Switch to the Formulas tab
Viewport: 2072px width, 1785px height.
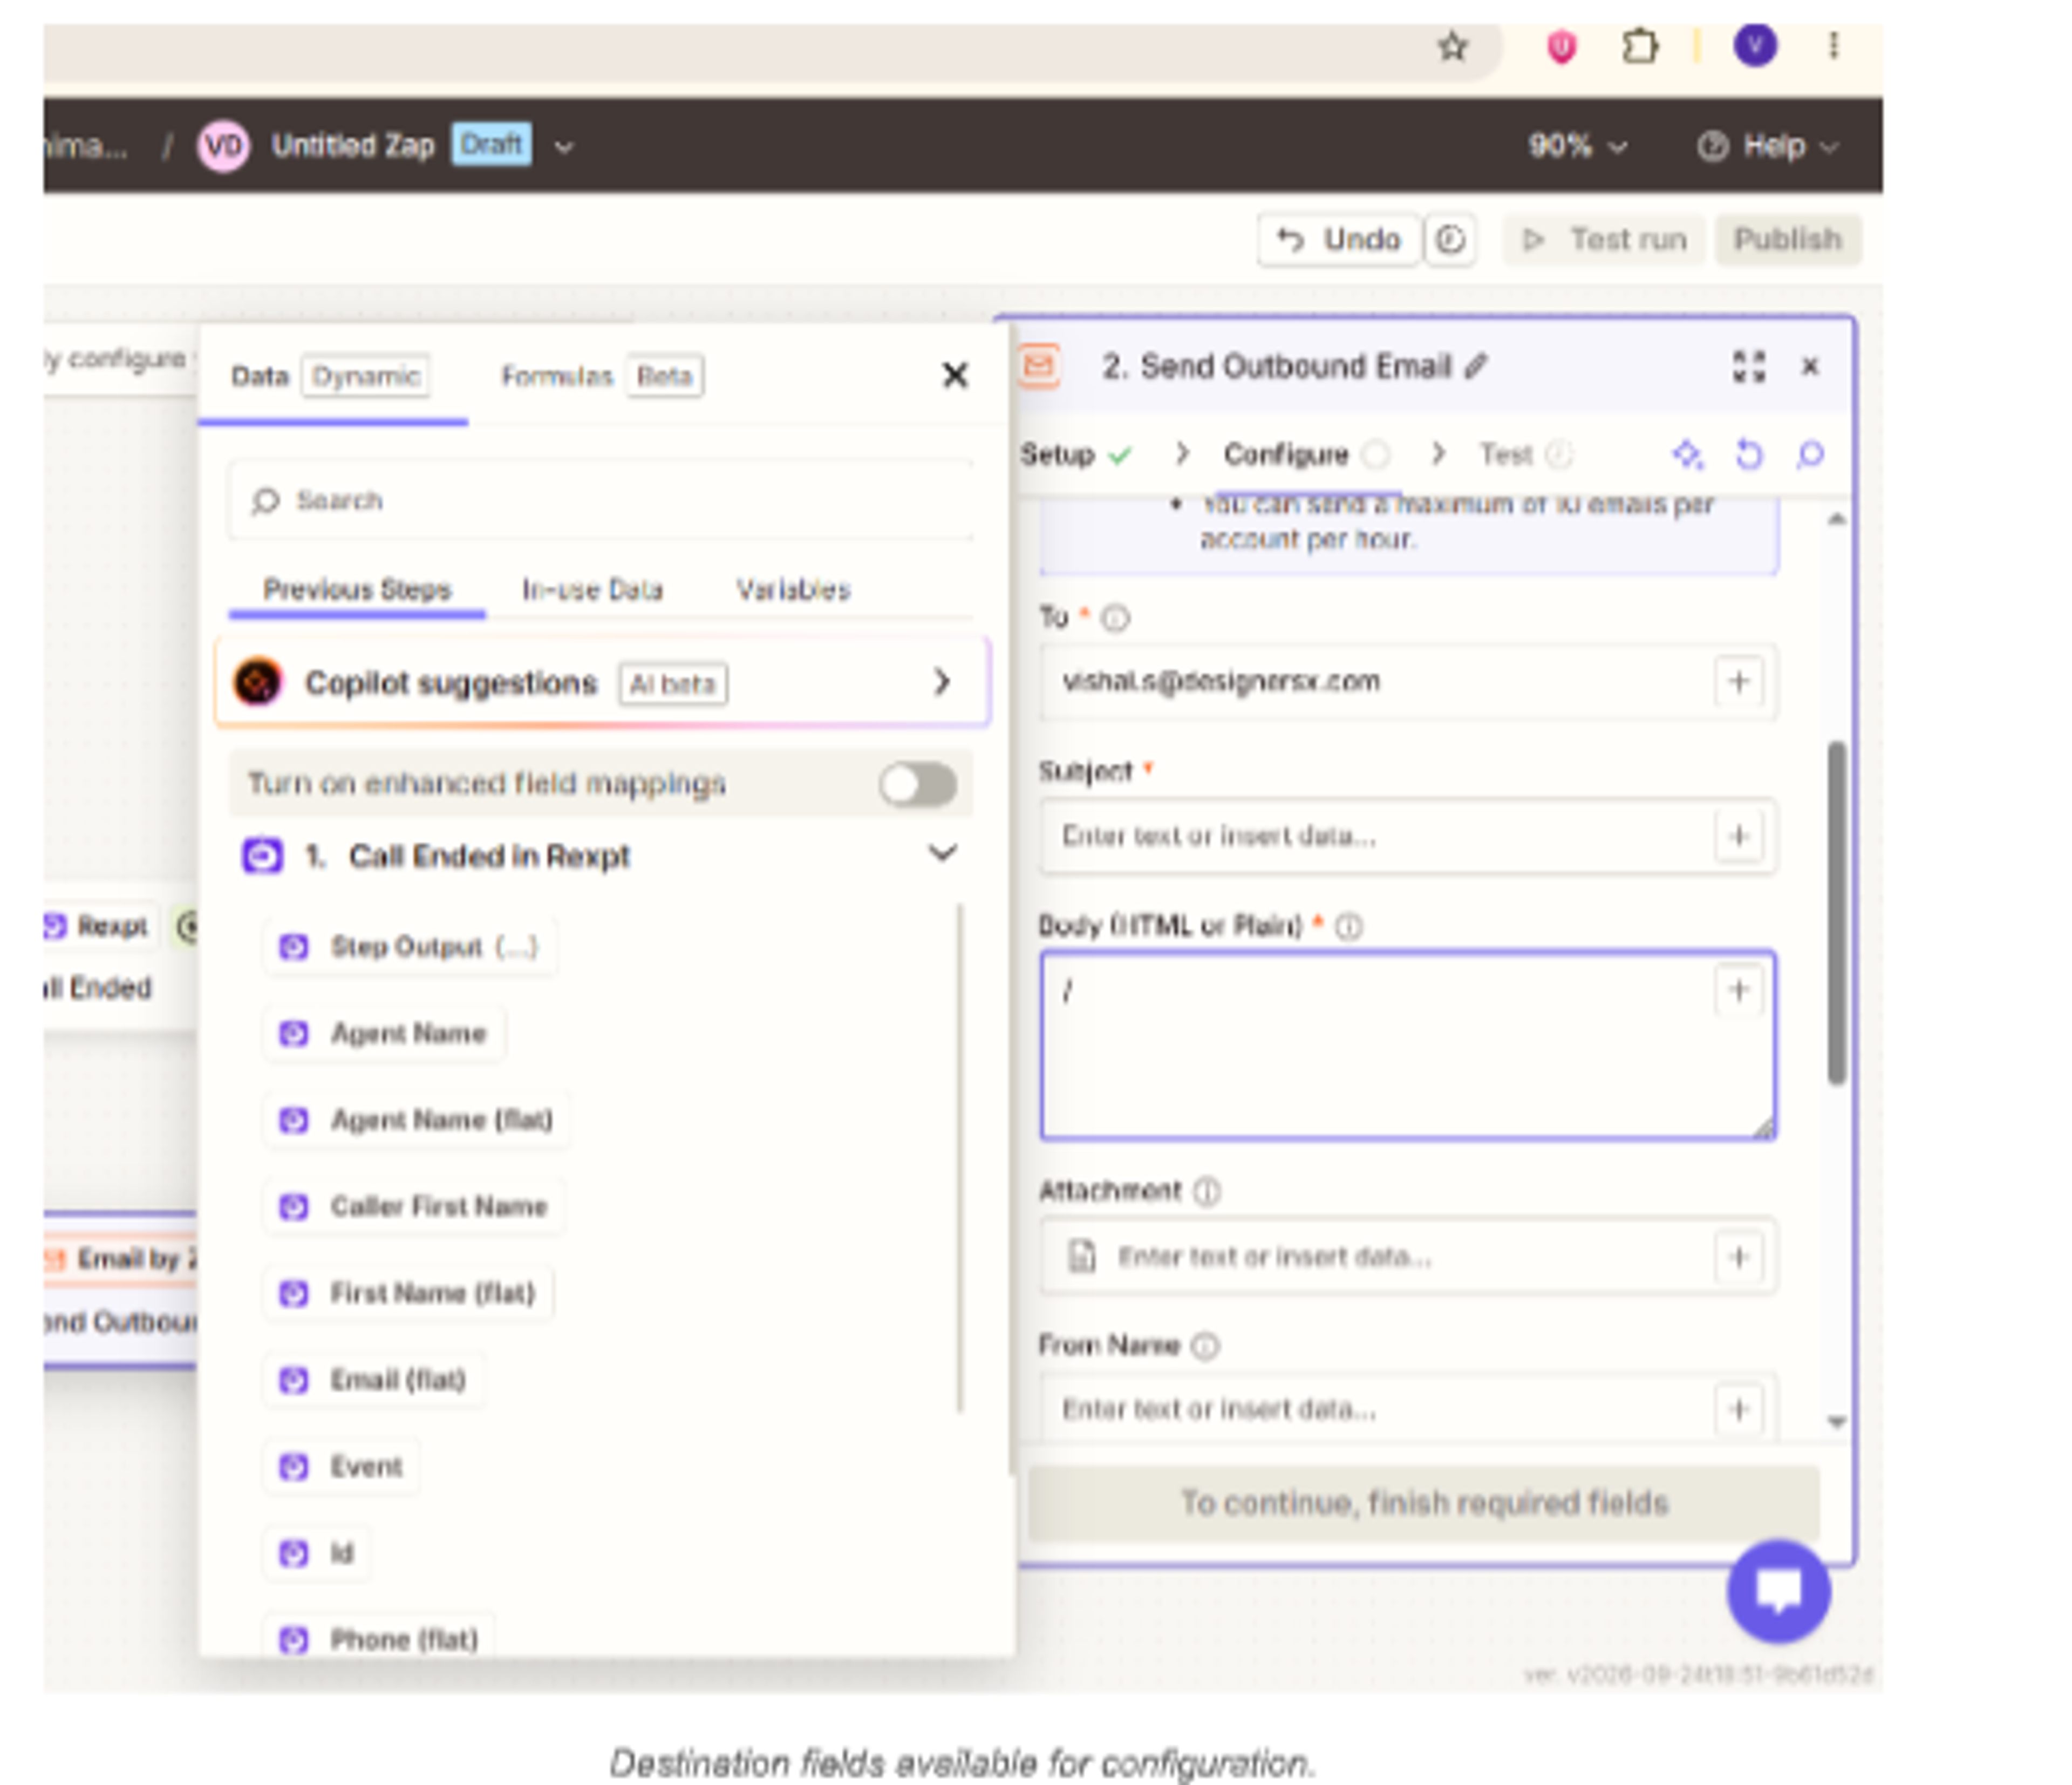(601, 376)
